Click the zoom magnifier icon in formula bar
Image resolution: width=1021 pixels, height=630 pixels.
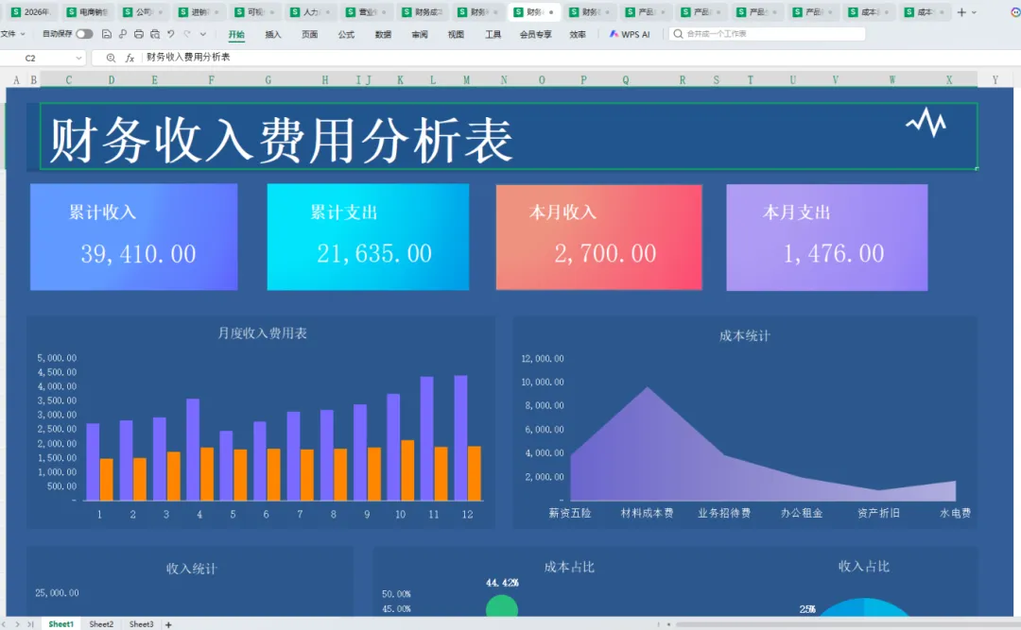click(111, 58)
